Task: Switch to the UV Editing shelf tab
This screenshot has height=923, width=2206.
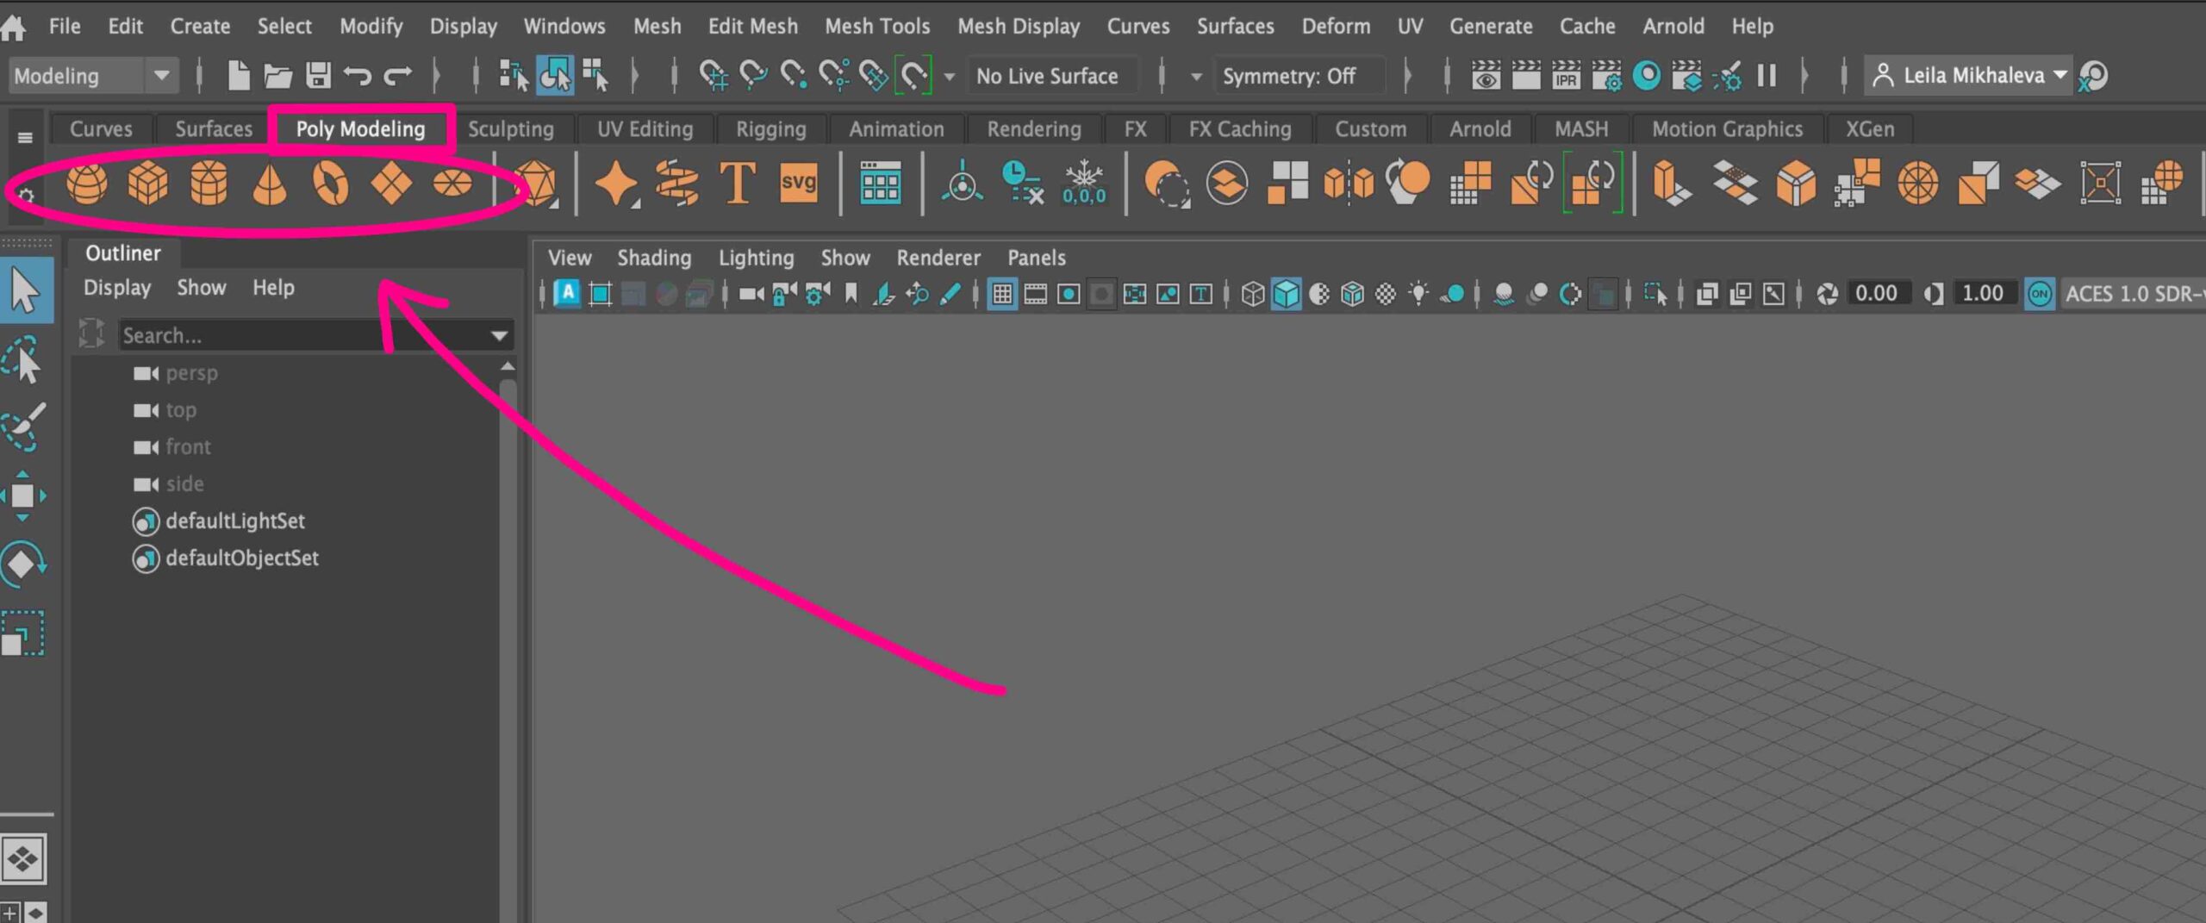Action: [x=645, y=129]
